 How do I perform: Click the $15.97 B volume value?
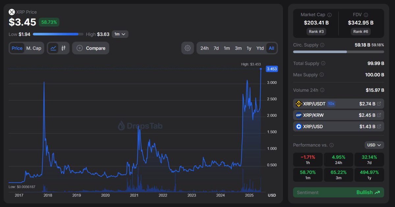[x=375, y=90]
